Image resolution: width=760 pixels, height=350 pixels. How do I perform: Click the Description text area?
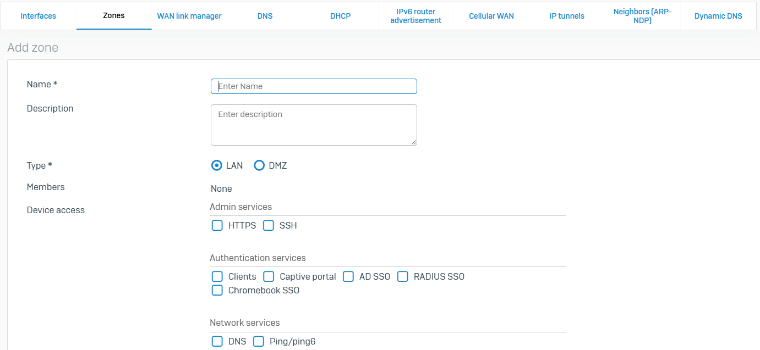[314, 125]
